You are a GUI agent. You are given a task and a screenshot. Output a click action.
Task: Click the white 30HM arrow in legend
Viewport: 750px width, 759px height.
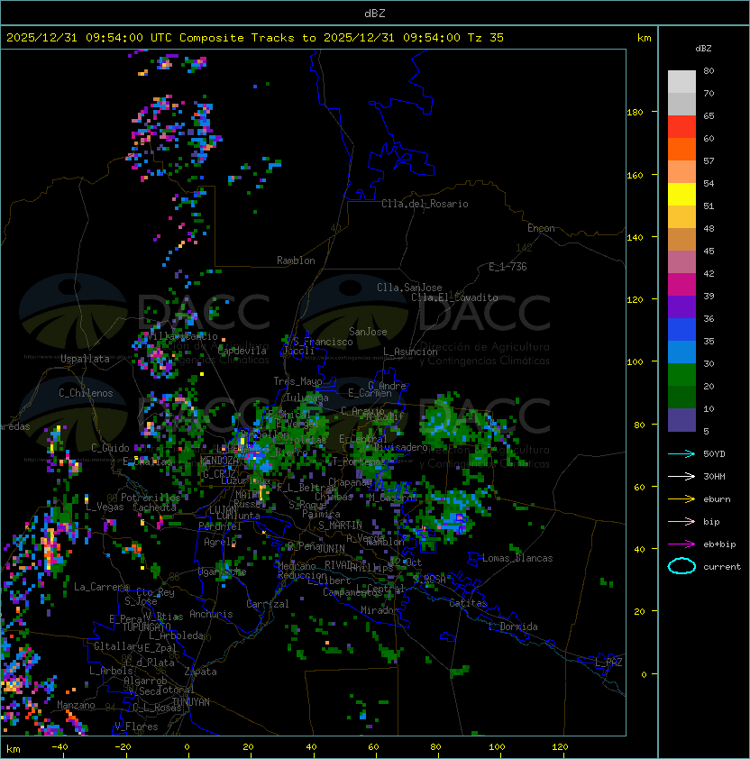[x=681, y=477]
